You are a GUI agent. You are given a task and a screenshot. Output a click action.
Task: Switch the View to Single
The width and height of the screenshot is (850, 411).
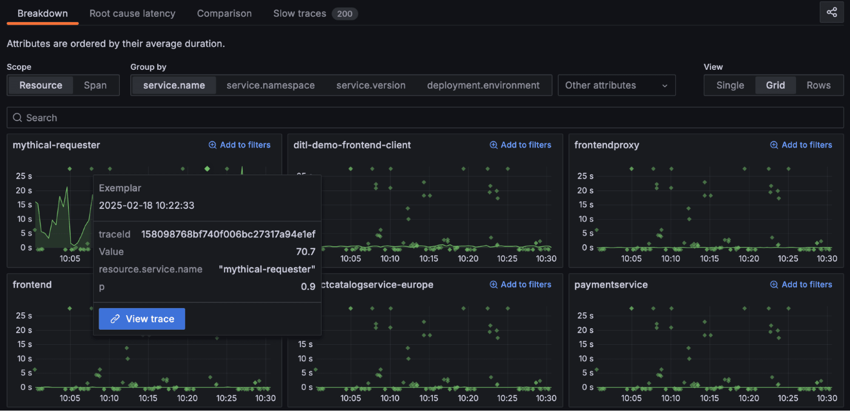(x=730, y=85)
